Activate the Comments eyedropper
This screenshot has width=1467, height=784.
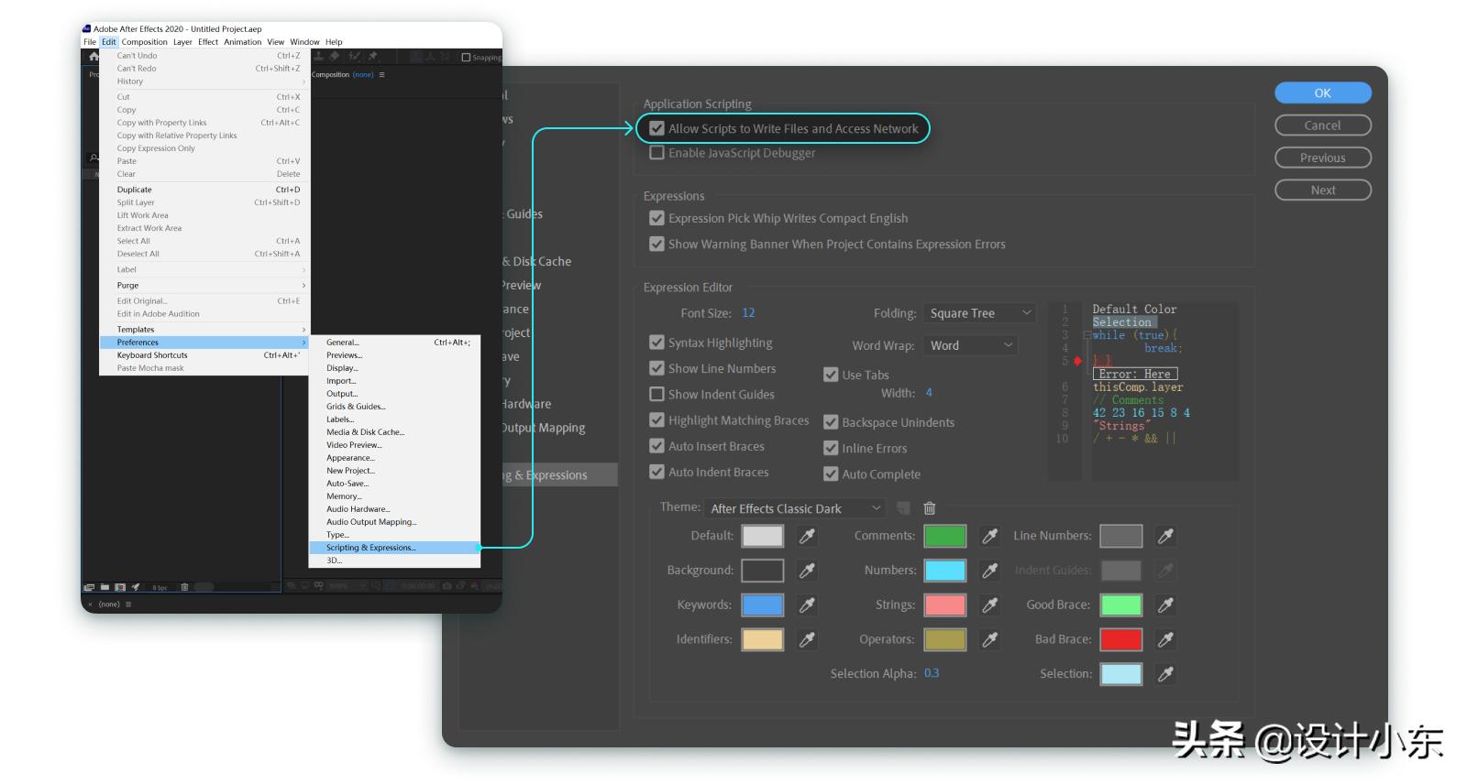point(990,536)
